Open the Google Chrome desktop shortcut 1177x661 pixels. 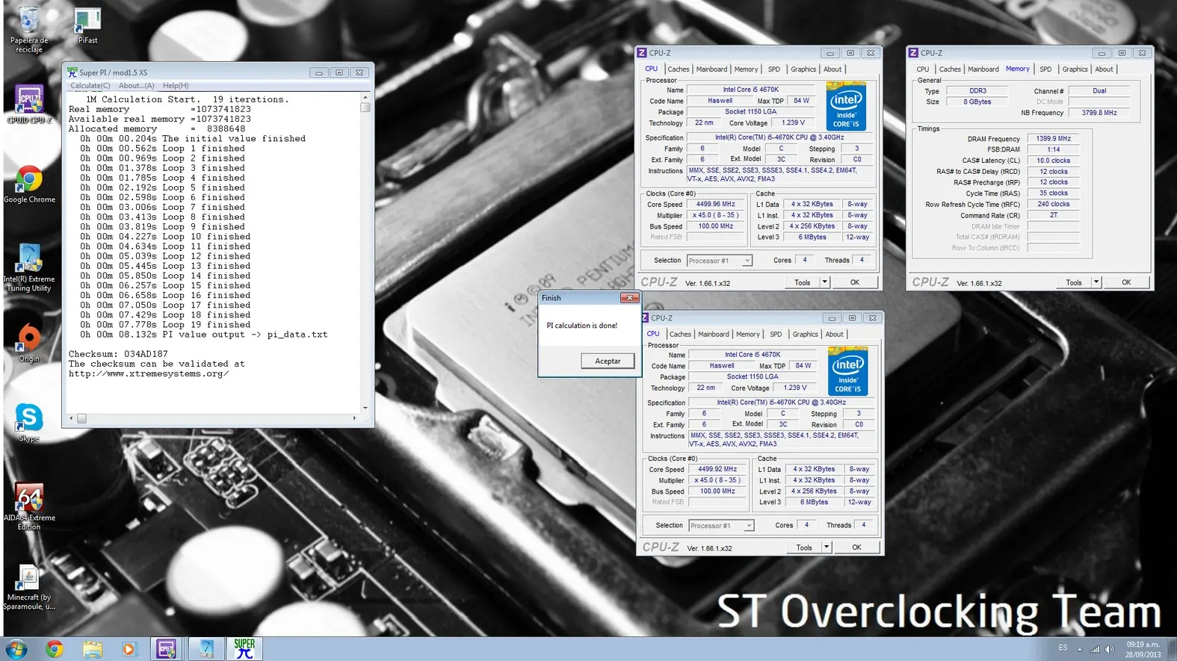point(29,184)
